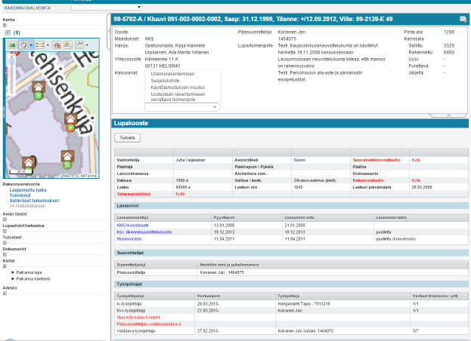The image size is (471, 341).
Task: Open the pan tool dropdown arrow
Action: [31, 45]
